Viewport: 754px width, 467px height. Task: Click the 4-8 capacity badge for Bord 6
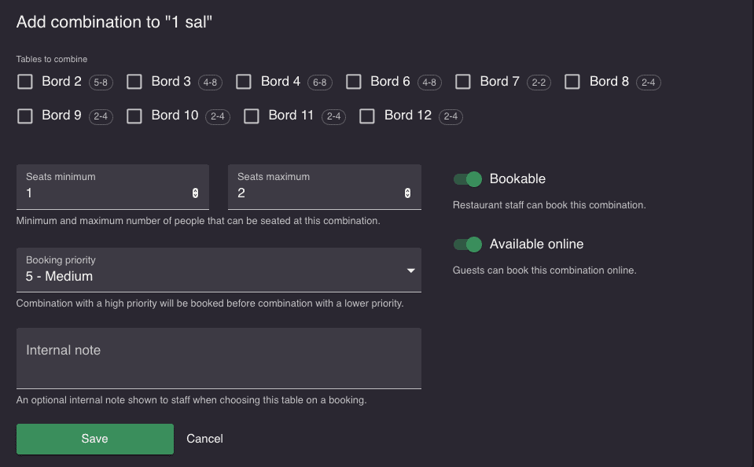coord(429,83)
